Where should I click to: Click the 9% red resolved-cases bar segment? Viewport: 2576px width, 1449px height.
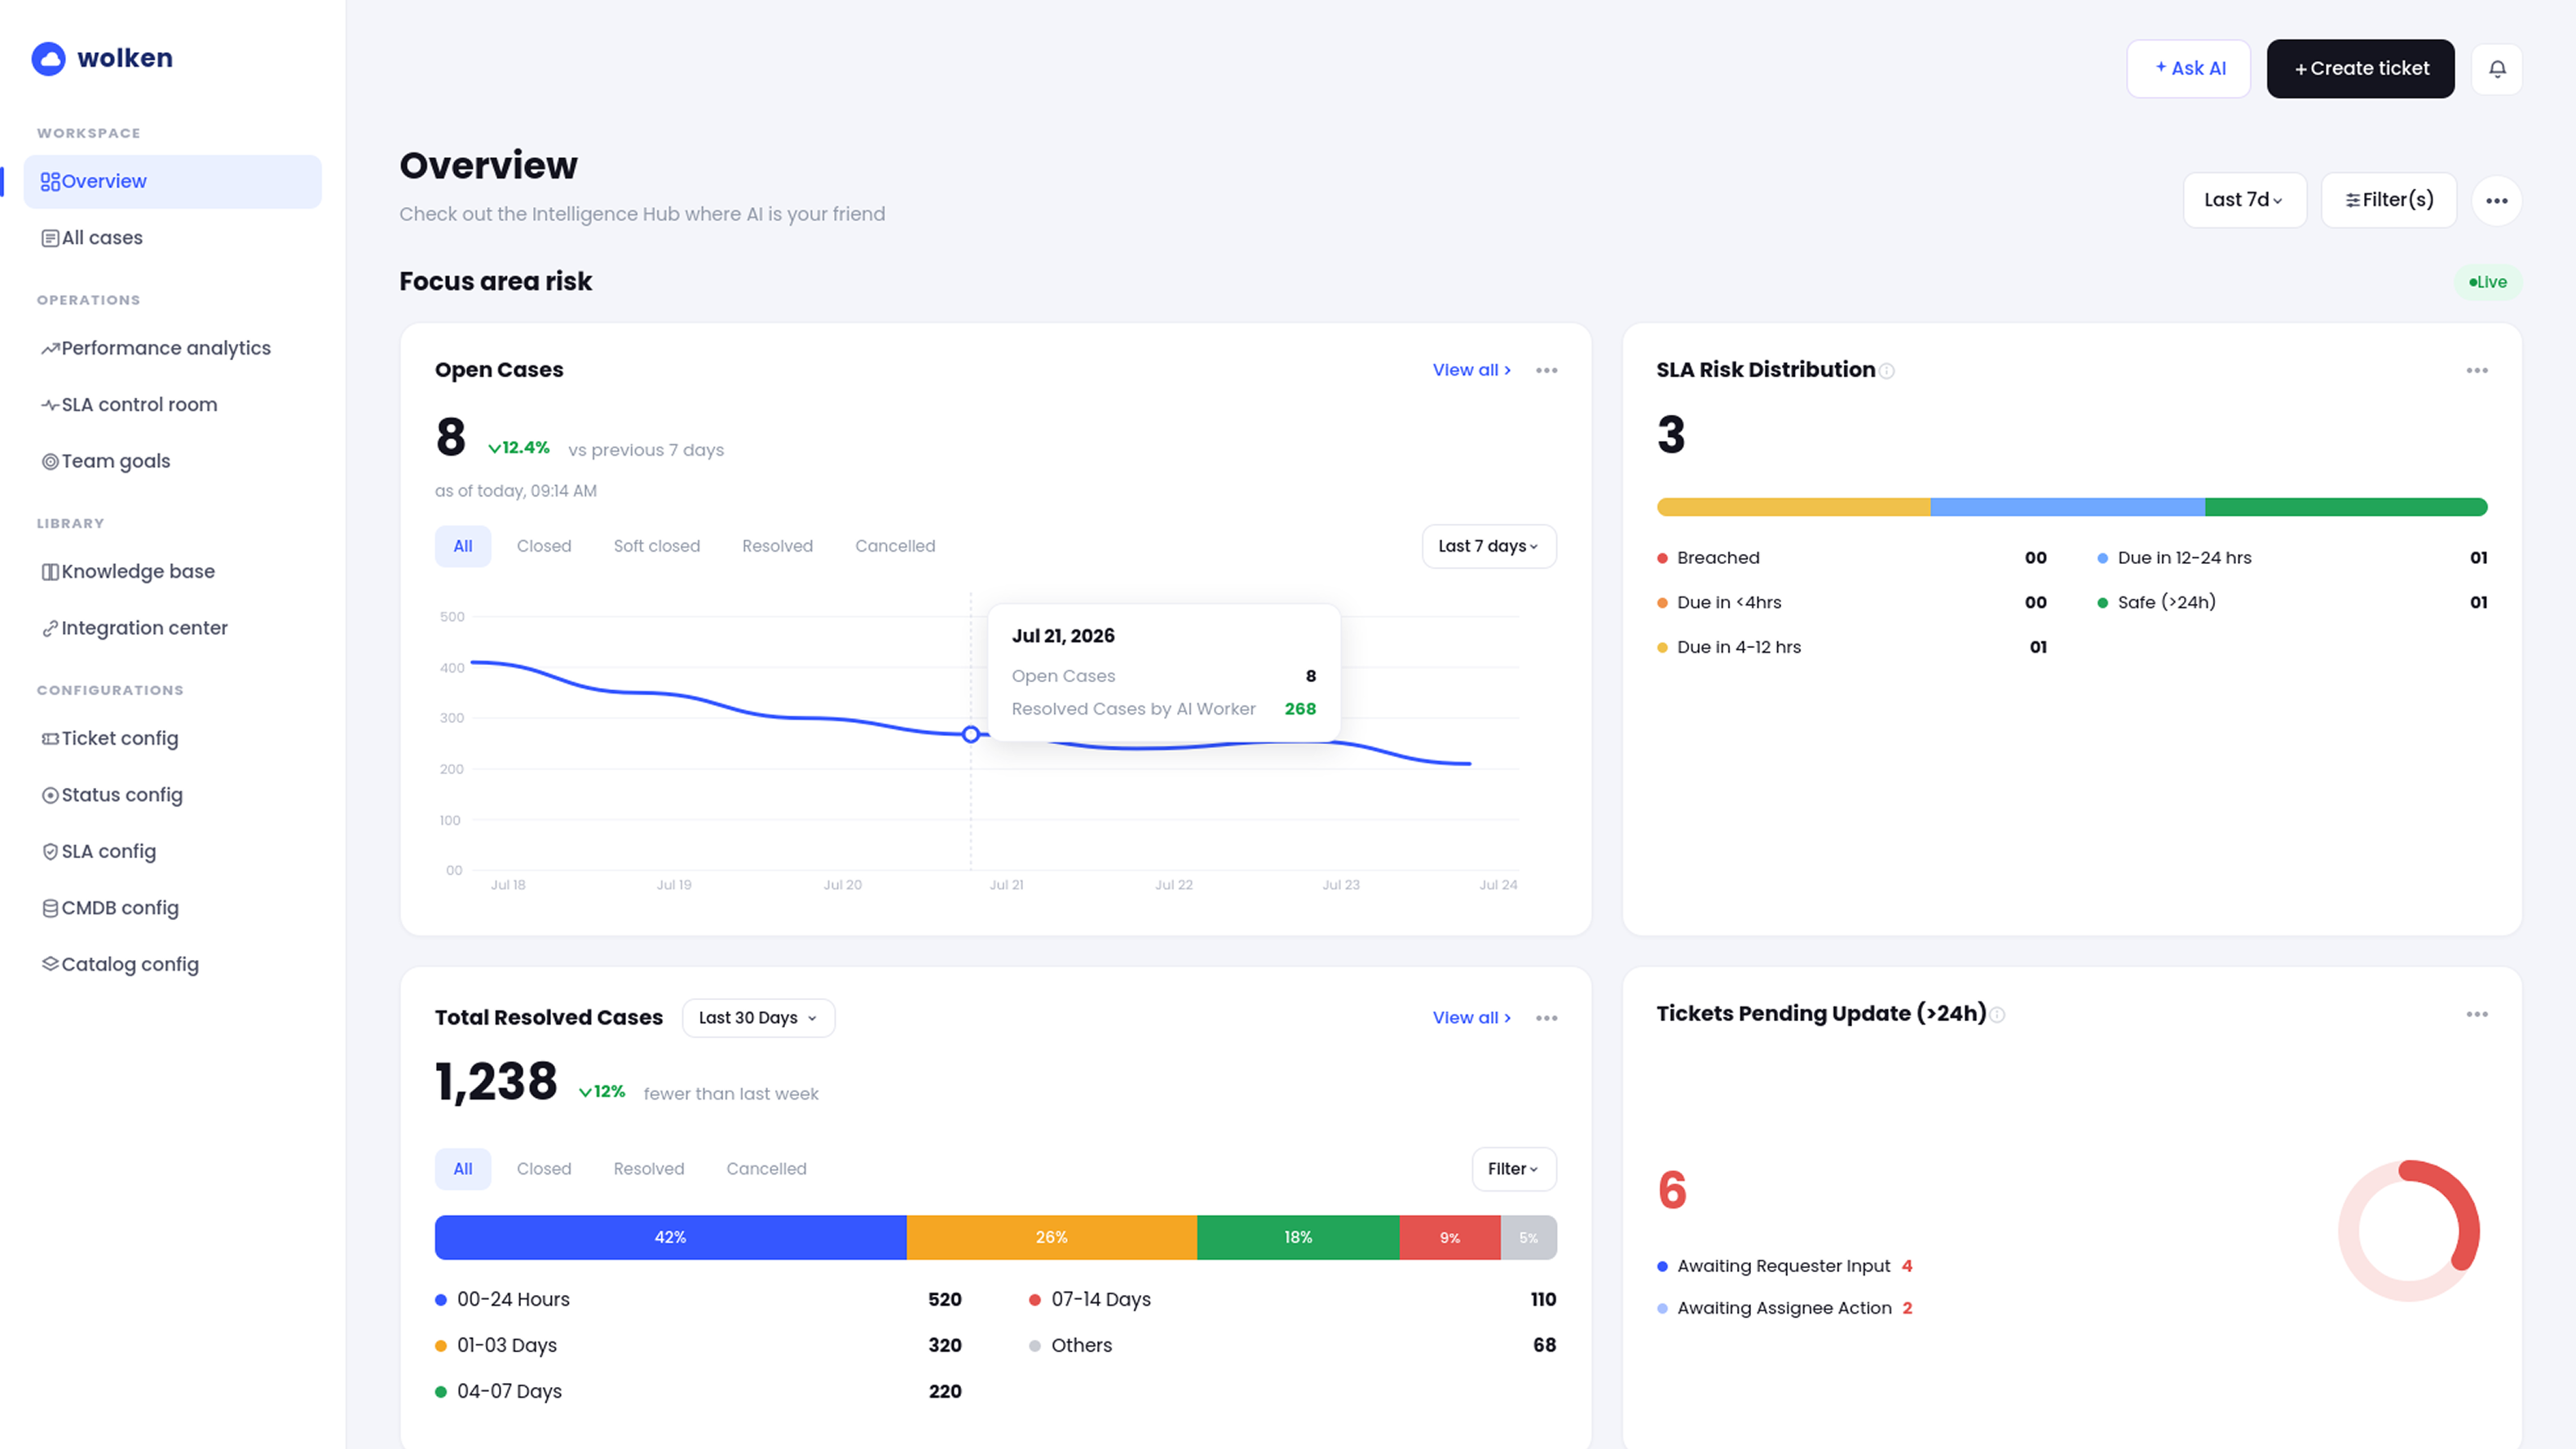[1450, 1238]
